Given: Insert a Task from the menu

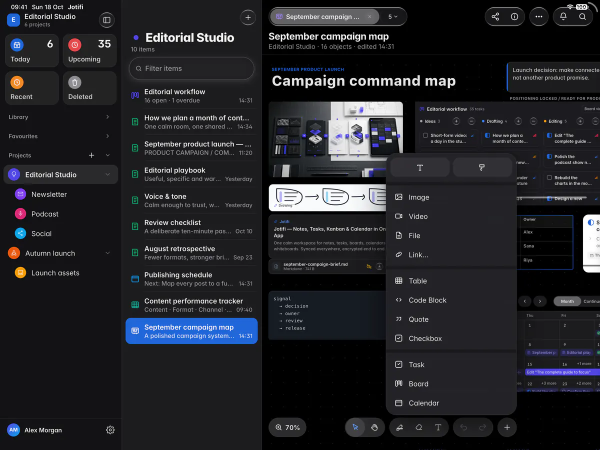Looking at the screenshot, I should coord(451,364).
